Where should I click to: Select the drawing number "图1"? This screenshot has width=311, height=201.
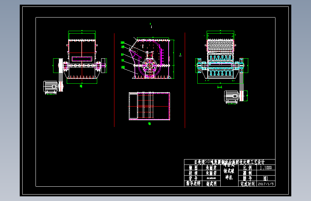tap(266, 178)
